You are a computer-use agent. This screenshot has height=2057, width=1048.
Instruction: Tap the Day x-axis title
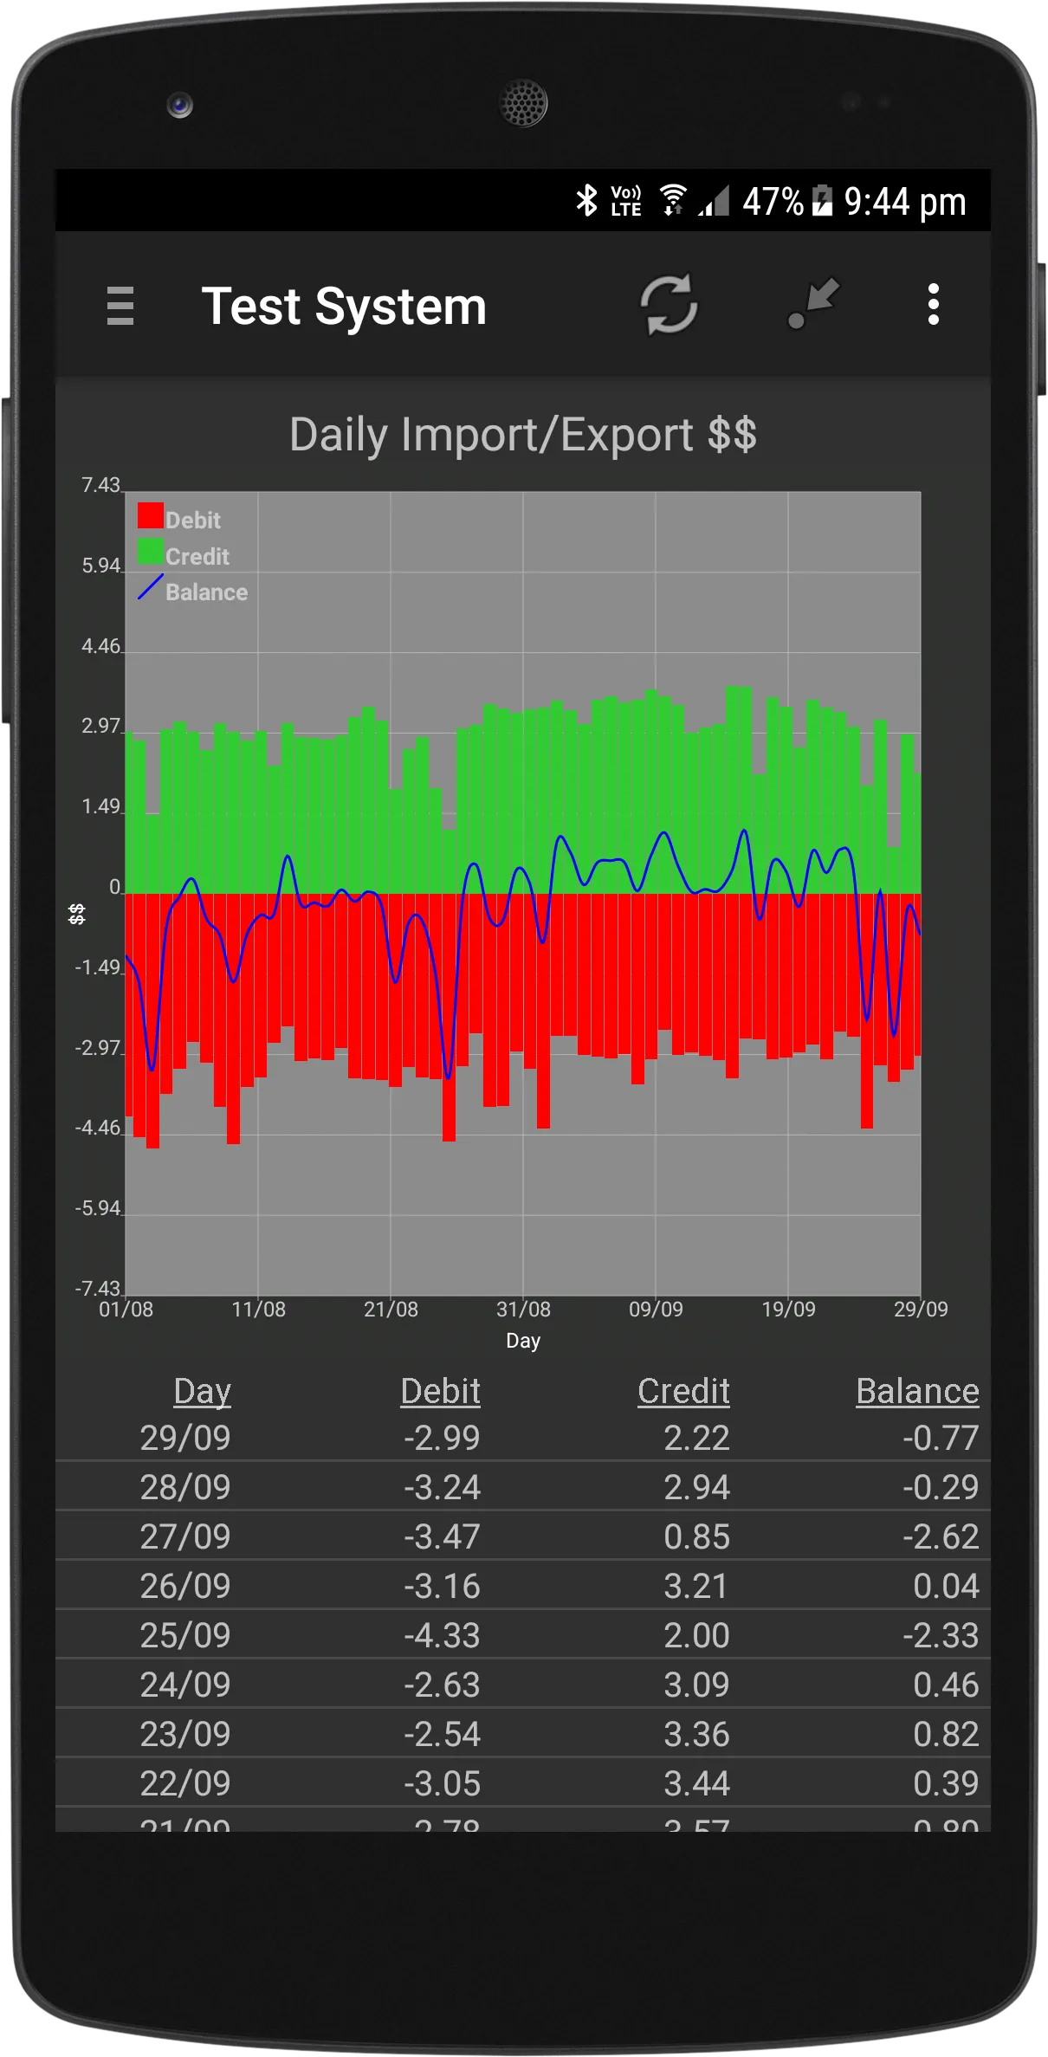tap(523, 1341)
